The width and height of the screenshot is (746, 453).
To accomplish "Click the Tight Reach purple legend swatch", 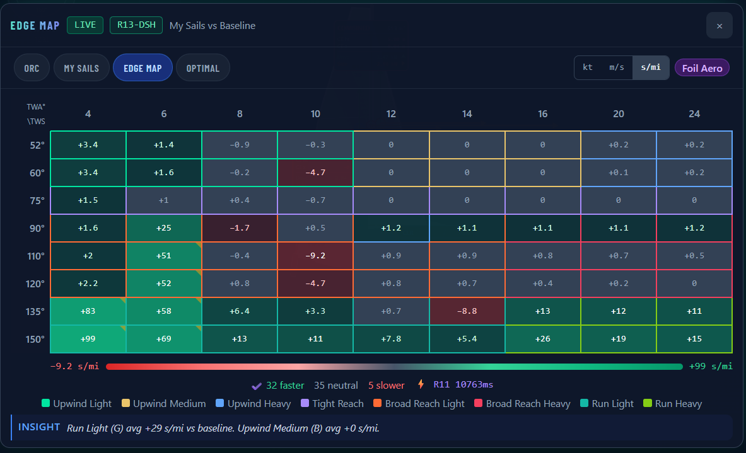I will (305, 403).
